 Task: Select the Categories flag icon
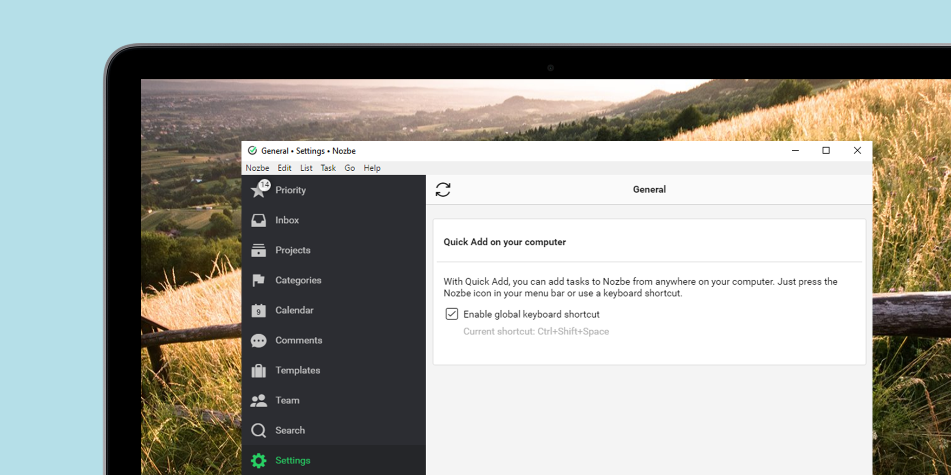(259, 280)
